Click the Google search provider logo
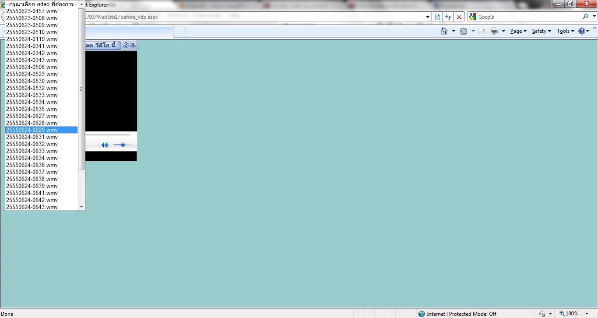 (472, 17)
